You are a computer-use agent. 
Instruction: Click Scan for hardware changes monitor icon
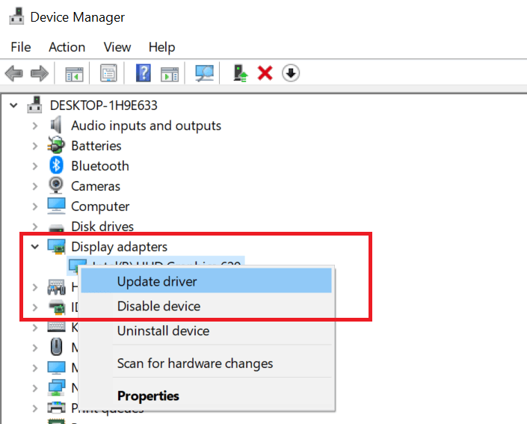(x=204, y=73)
